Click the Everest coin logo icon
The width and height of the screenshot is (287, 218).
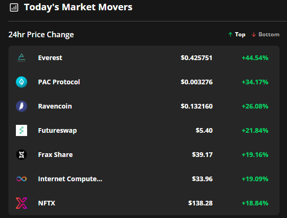(x=22, y=58)
